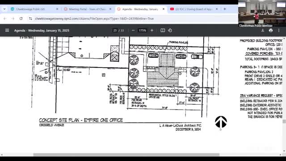Open the PDF sidebar hamburger menu
The height and width of the screenshot is (161, 286).
pos(7,30)
